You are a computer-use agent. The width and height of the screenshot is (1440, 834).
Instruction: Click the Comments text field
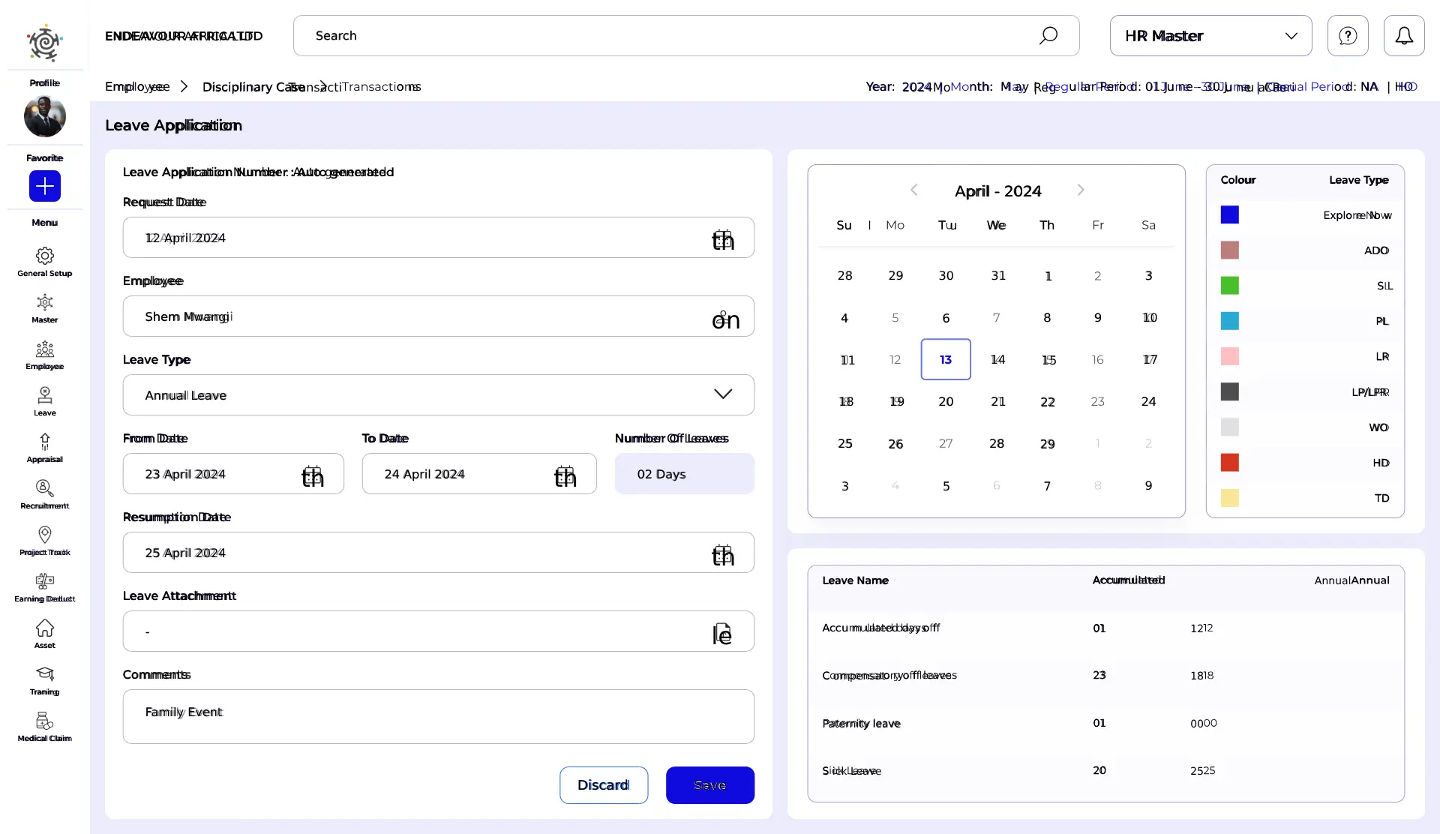pos(438,716)
